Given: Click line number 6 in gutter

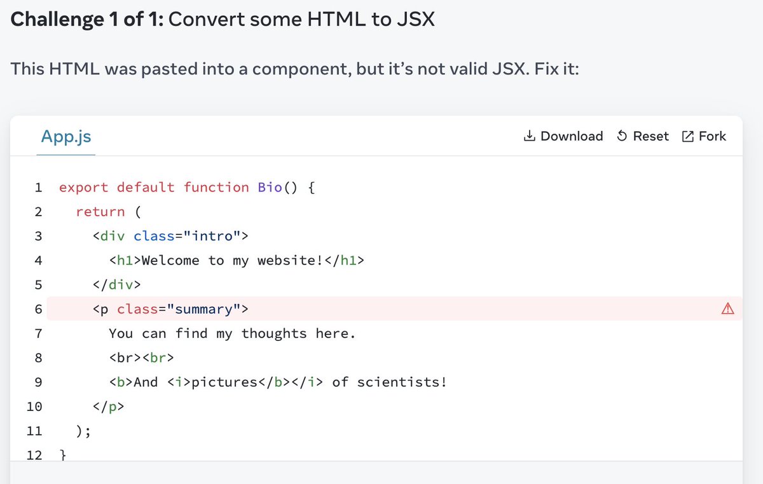Looking at the screenshot, I should (x=38, y=309).
